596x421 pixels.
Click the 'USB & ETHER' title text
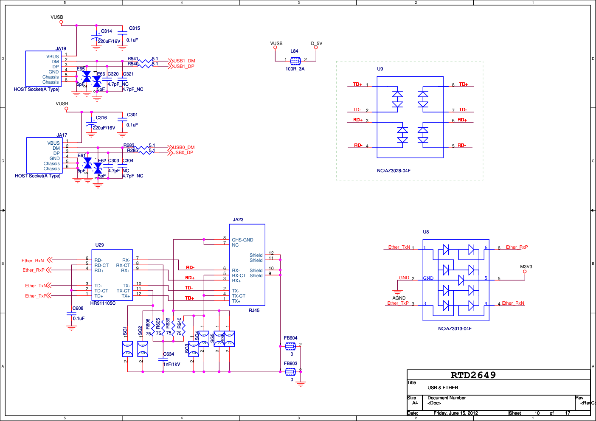[443, 388]
